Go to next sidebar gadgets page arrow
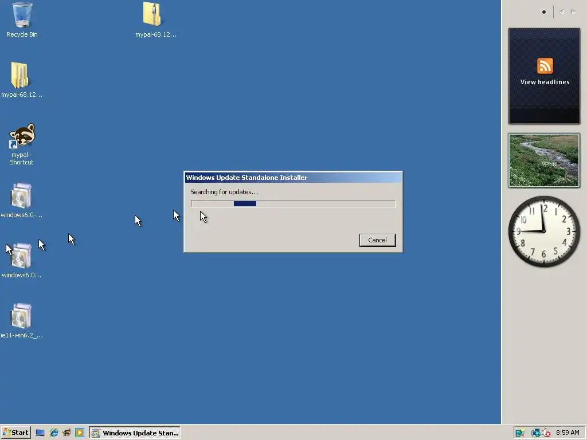 pos(573,12)
